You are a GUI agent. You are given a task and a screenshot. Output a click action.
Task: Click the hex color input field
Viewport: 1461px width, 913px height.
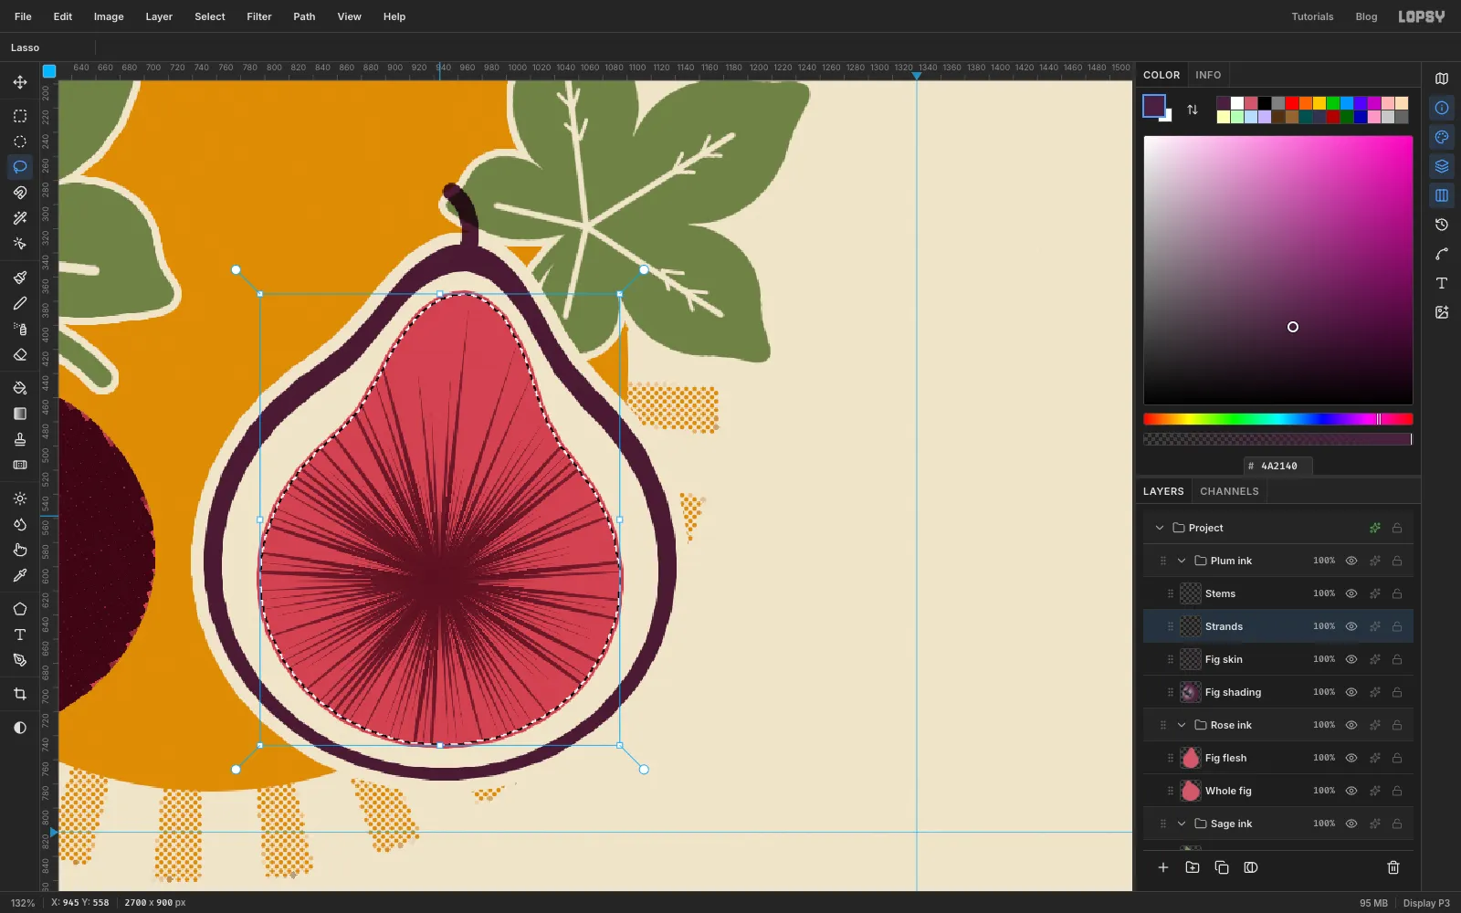1278,466
